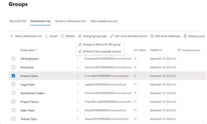Image resolution: width=207 pixels, height=124 pixels.
Task: Click the icon beside Change to Microsoft 365 group
Action: 80,45
